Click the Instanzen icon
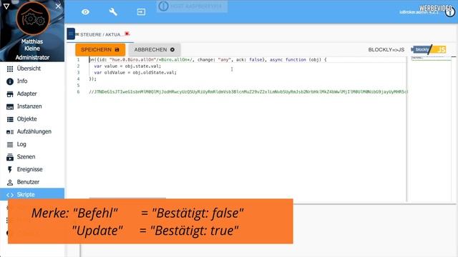 (x=10, y=107)
